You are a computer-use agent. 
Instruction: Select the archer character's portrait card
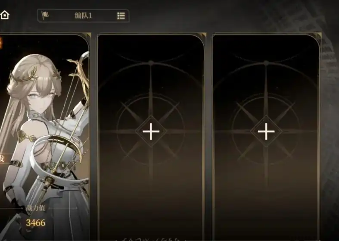(44, 136)
